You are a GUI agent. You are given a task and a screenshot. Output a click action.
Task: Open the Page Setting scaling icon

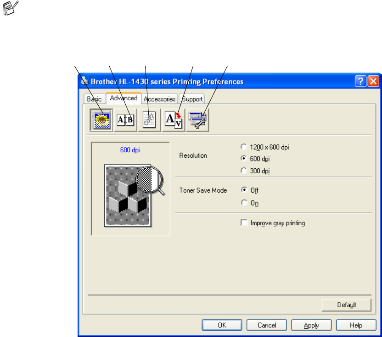[173, 120]
